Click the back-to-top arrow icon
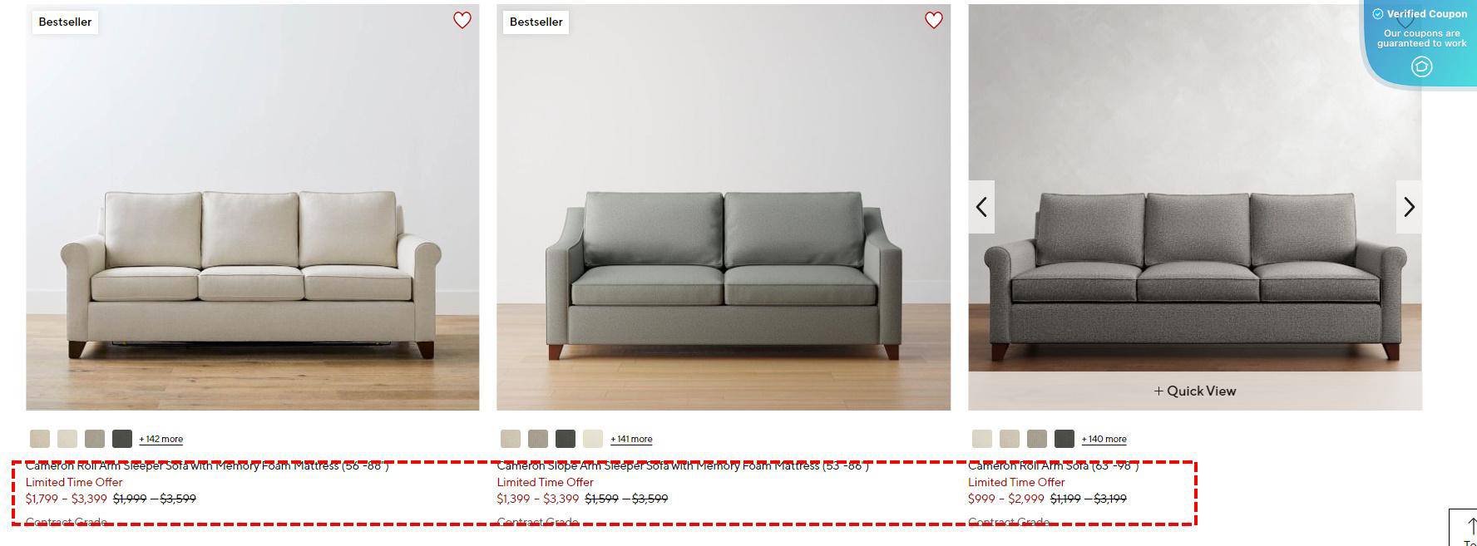1477x546 pixels. (x=1470, y=528)
